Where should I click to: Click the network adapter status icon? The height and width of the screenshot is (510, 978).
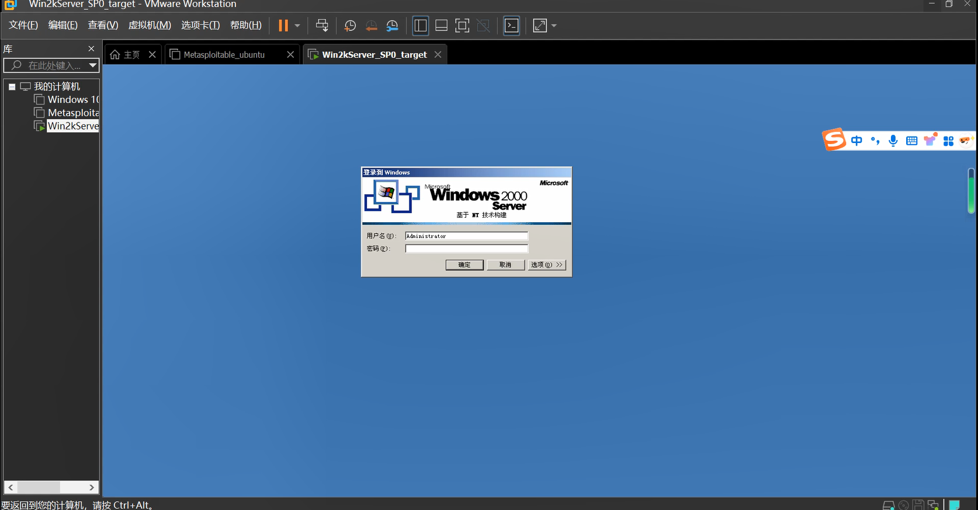(x=933, y=505)
